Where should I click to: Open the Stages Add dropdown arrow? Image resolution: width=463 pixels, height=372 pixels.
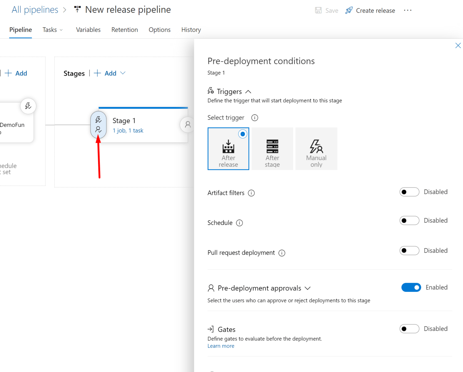point(123,73)
